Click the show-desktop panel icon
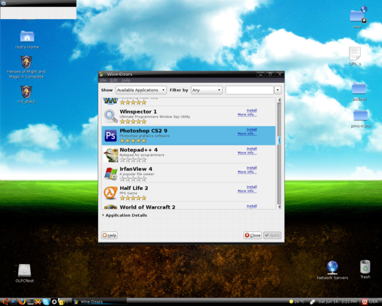This screenshot has height=306, width=382. [13, 302]
